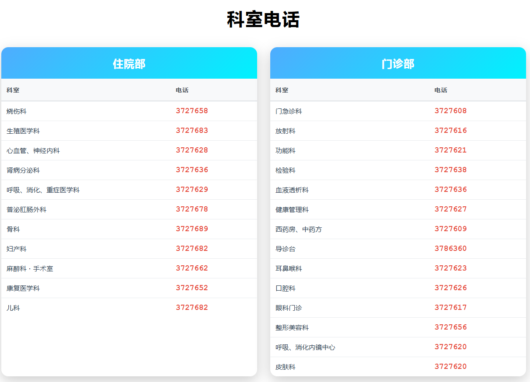
Task: Click the phone number for 皮肤科
Action: click(450, 367)
